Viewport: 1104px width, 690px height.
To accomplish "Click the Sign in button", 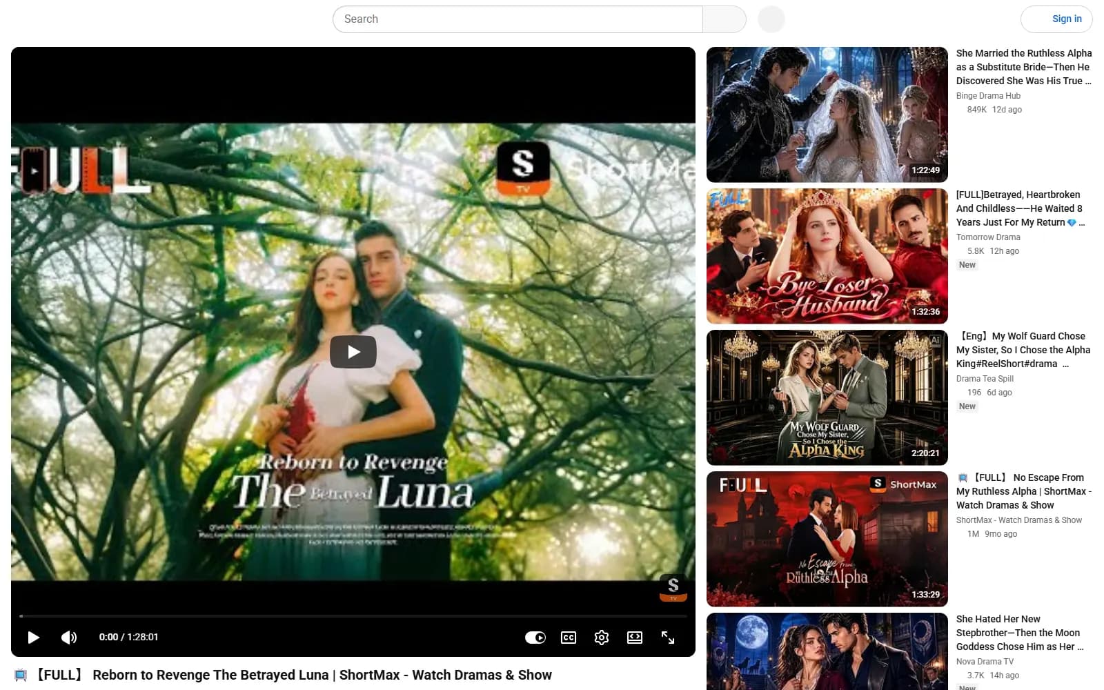I will point(1056,19).
